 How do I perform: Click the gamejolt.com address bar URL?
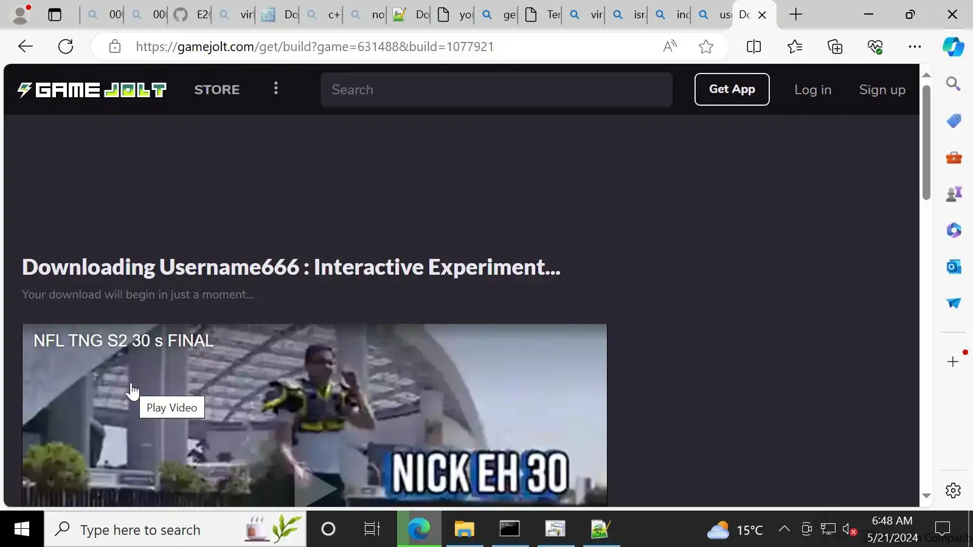tap(315, 46)
